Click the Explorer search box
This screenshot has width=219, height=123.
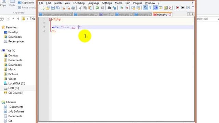[207, 19]
